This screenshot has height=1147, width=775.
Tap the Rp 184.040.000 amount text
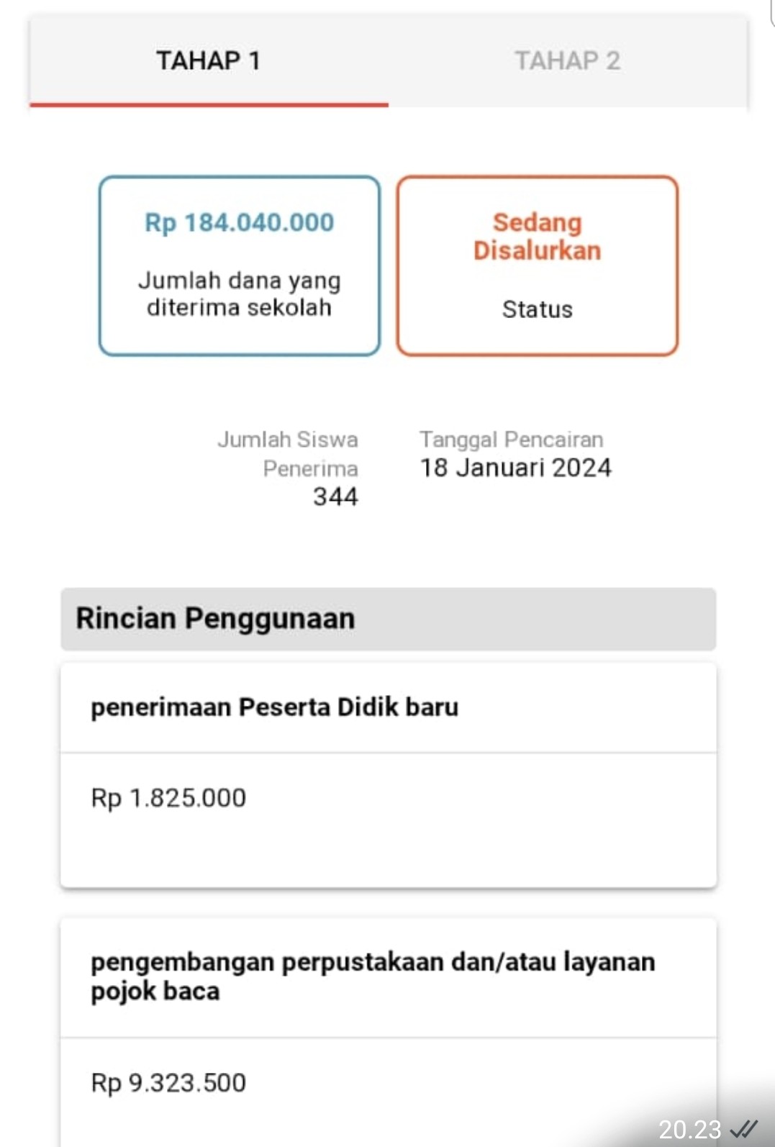(x=240, y=222)
